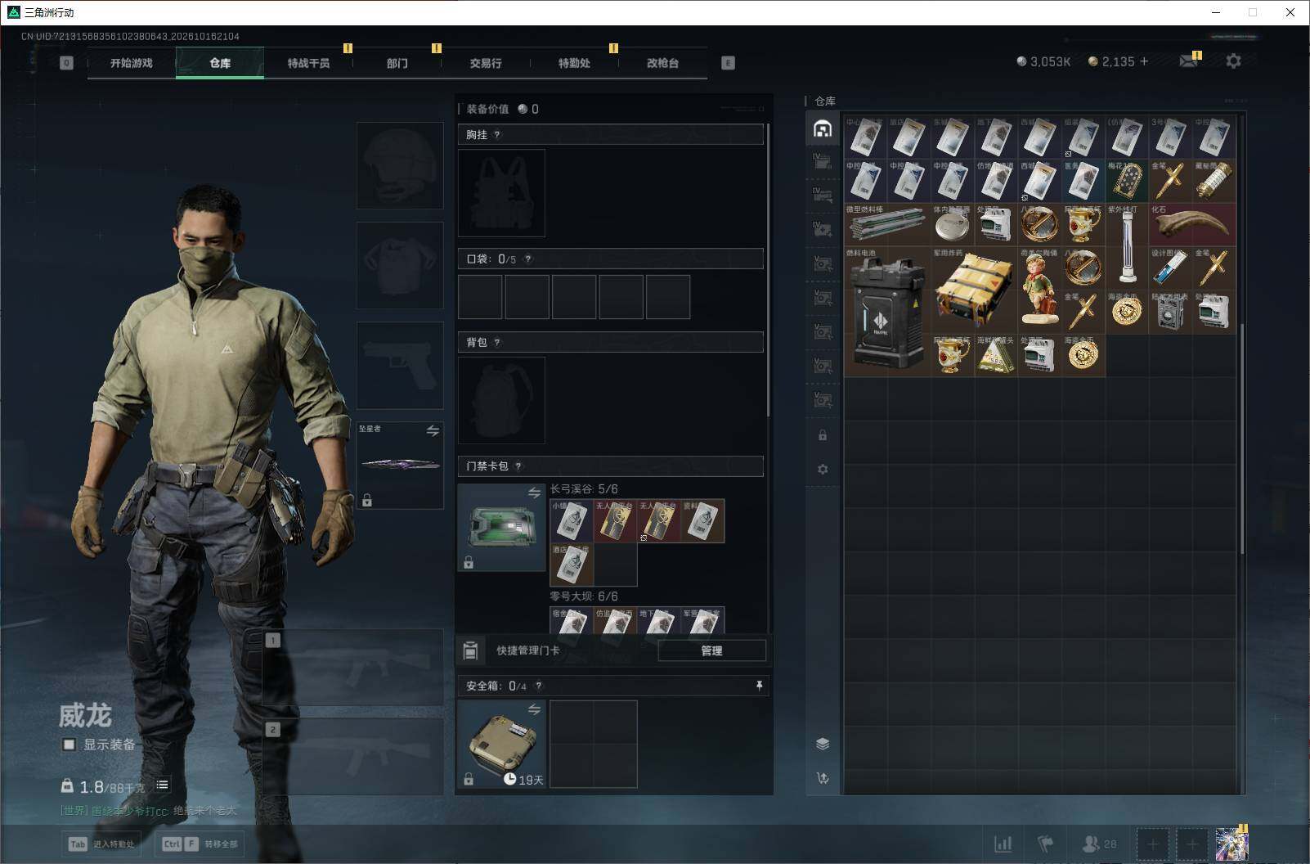Go to the 交易行 tab
The image size is (1310, 864).
point(486,63)
